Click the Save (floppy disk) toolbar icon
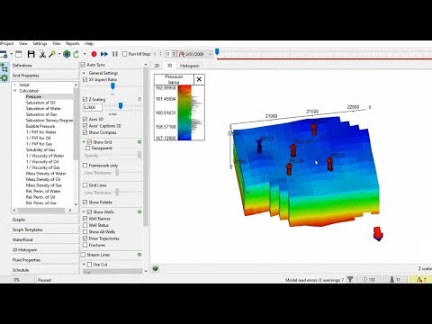 point(31,54)
